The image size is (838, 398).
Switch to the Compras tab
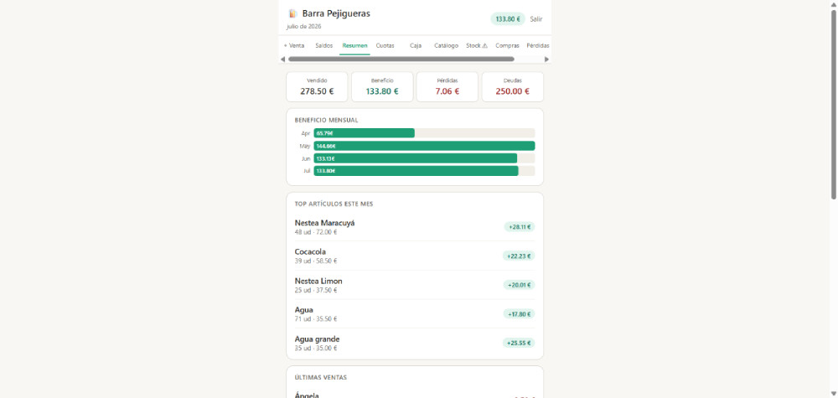tap(507, 46)
